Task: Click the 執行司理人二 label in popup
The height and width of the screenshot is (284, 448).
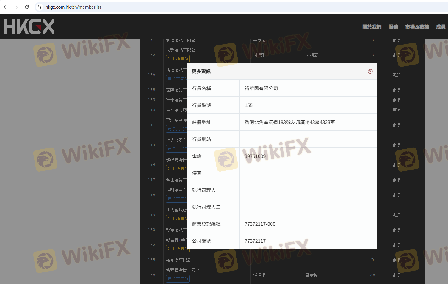Action: pyautogui.click(x=206, y=207)
